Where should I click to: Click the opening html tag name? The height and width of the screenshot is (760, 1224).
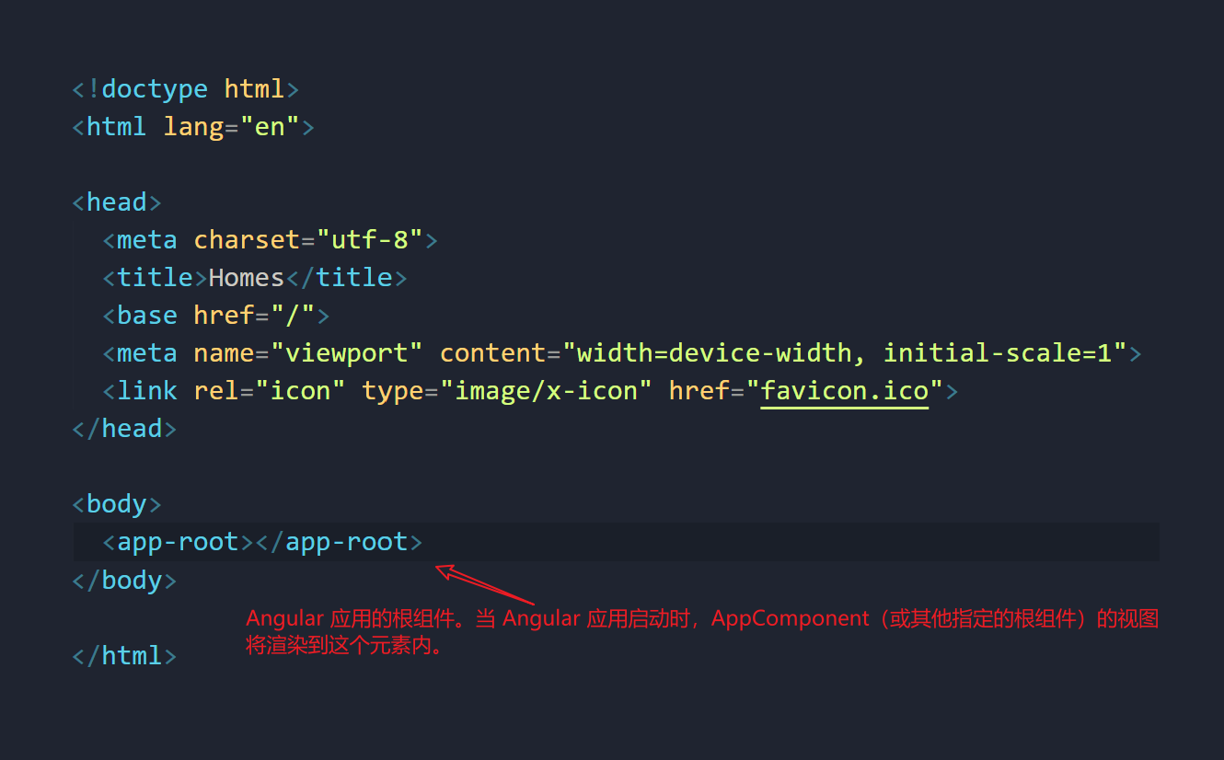click(x=117, y=127)
